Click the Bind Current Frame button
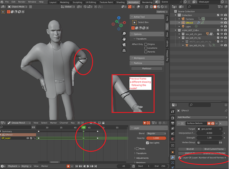229x169 pixels. coord(214,148)
